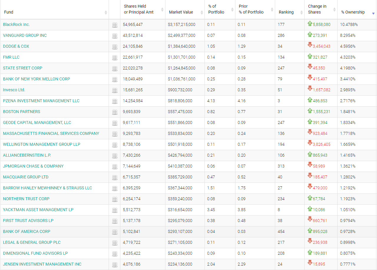The image size is (377, 270).
Task: Select prior portfolio value 4.16
Action: (242, 101)
